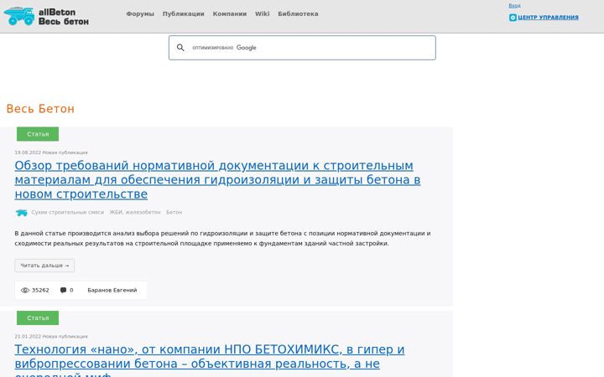Open ЦЕНТР УПРАВЛЕНИЯ link
Screen dimensions: 604x377
click(548, 18)
